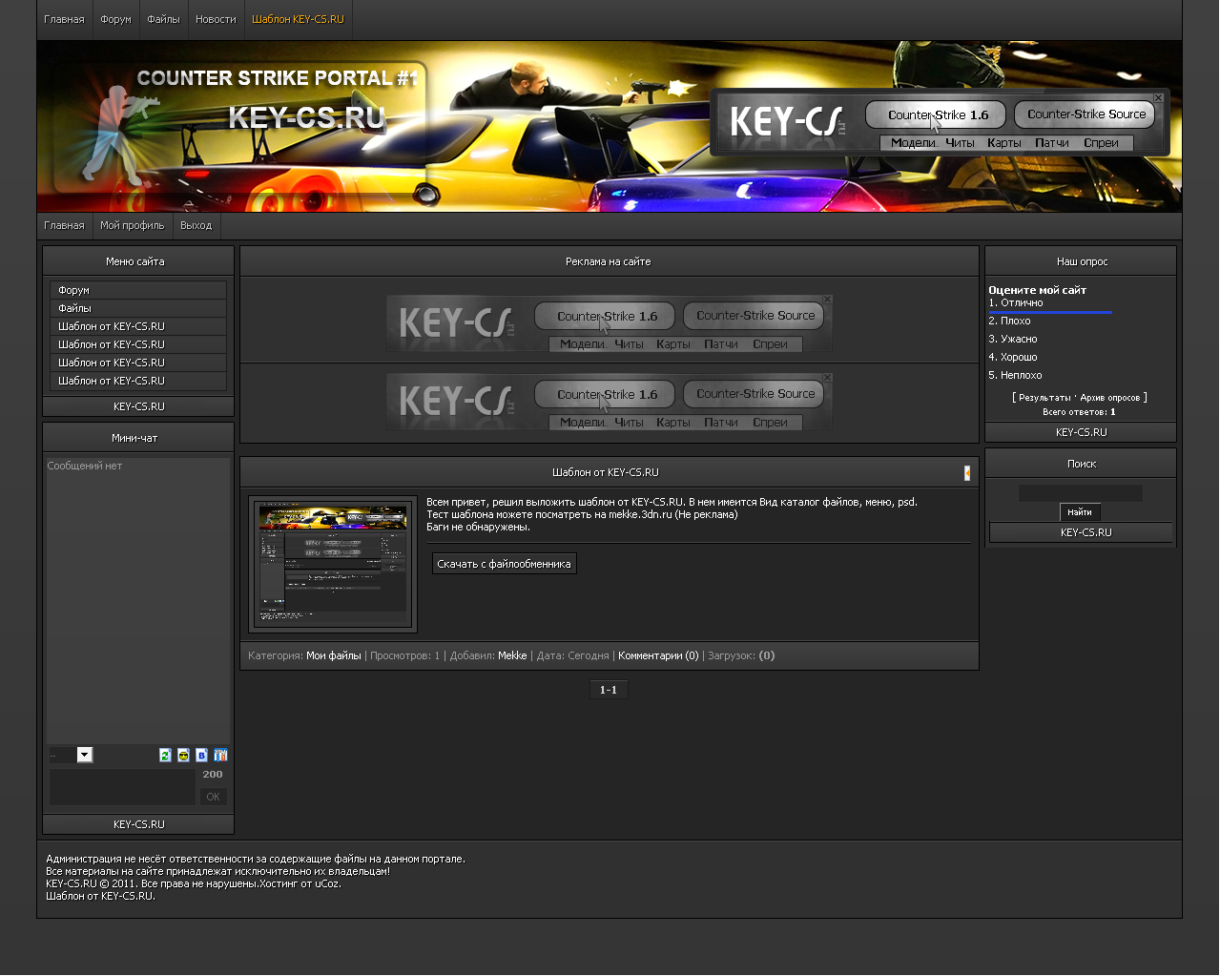
Task: Open Главная next to Мой профиль
Action: tap(64, 226)
